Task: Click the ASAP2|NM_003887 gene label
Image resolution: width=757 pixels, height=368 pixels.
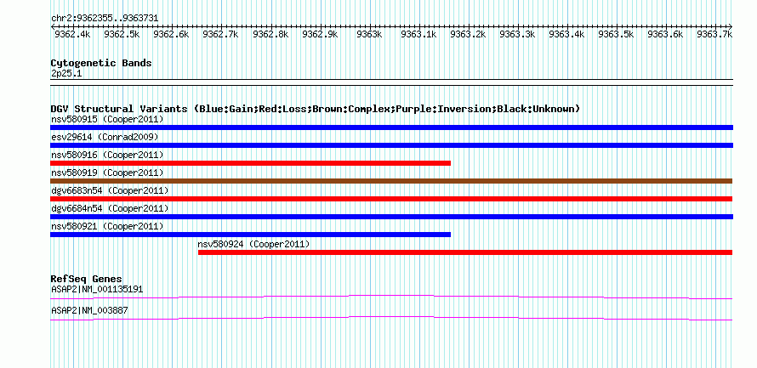Action: point(89,311)
